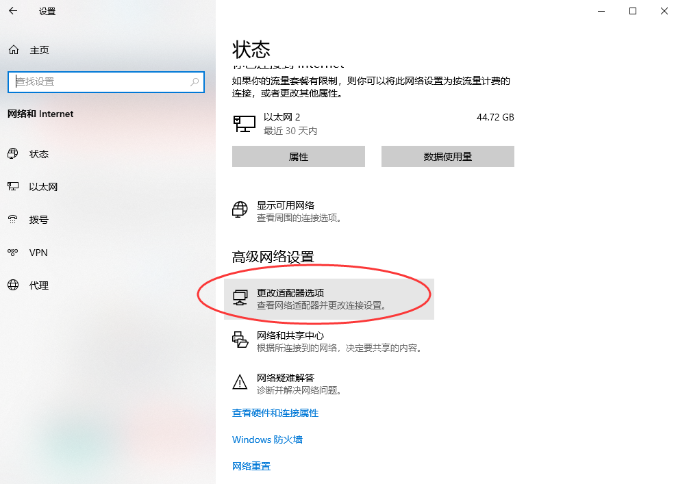The width and height of the screenshot is (676, 484).
Task: Click the 设置 window title
Action: click(47, 11)
